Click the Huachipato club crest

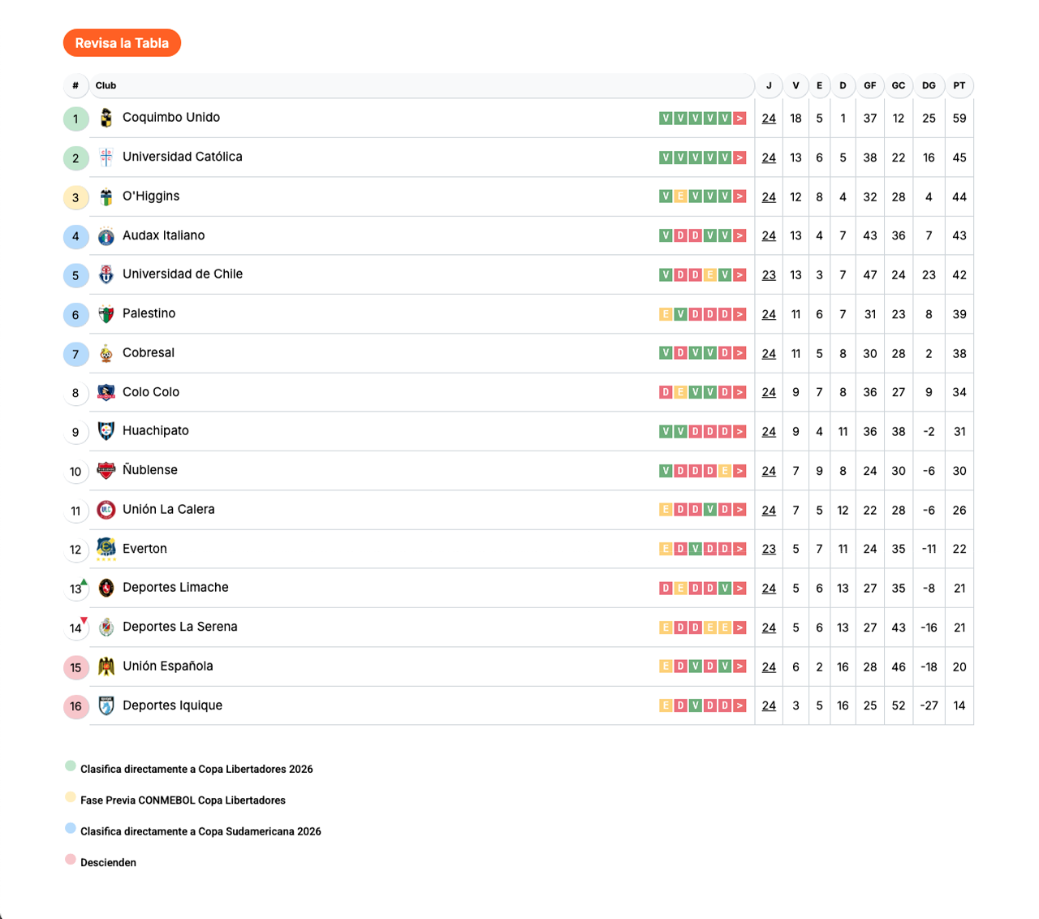106,431
